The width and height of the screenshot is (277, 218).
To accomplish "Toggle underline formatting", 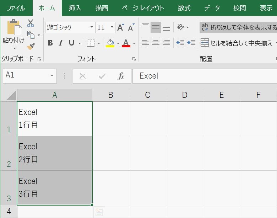I will [x=71, y=43].
